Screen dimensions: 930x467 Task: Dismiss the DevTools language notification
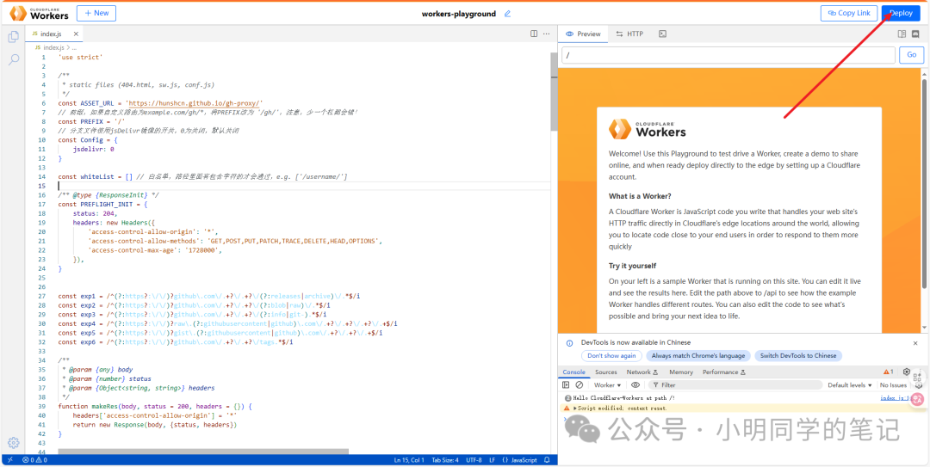915,342
